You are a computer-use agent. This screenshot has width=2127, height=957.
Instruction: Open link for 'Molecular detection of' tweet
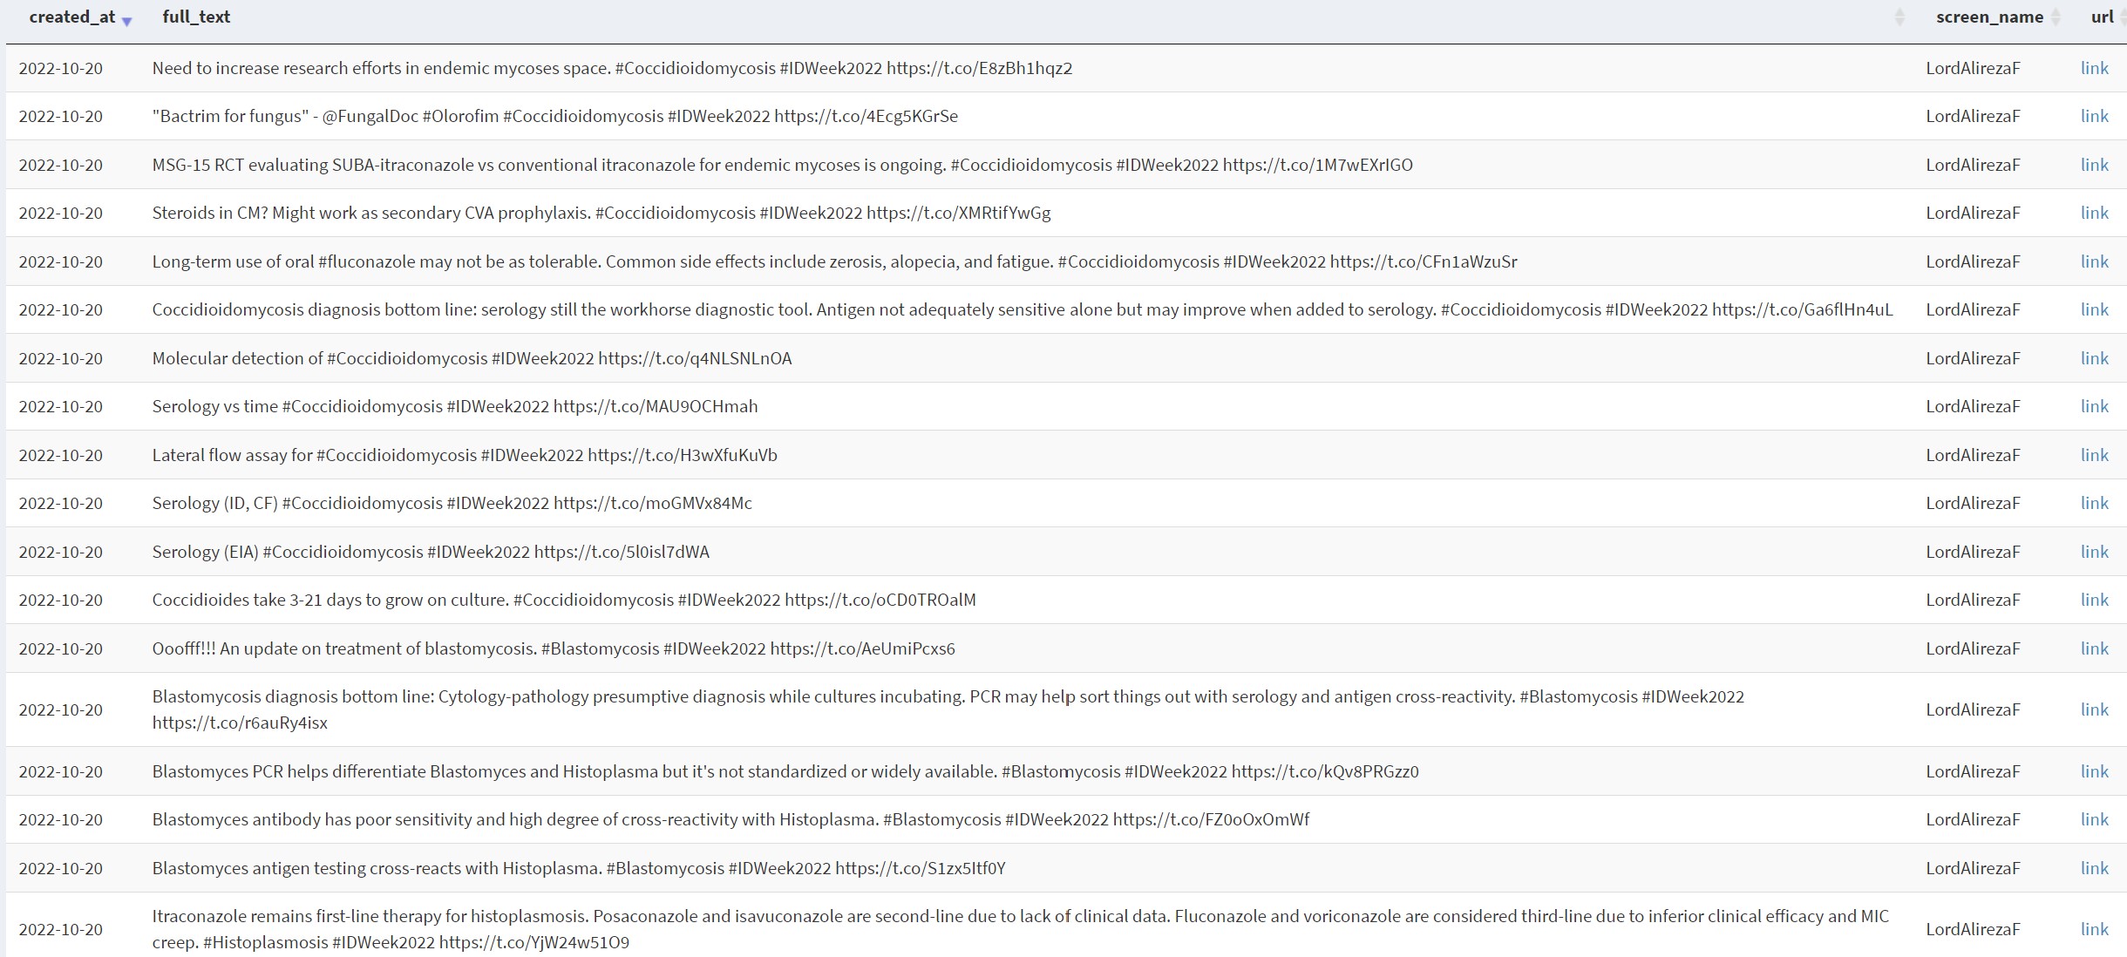tap(2094, 358)
